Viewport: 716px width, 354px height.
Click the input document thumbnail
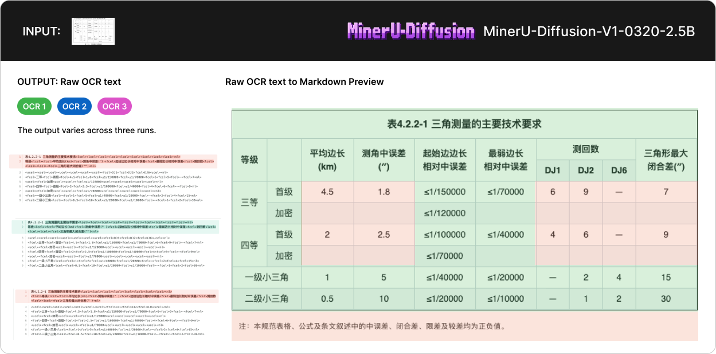pyautogui.click(x=93, y=31)
